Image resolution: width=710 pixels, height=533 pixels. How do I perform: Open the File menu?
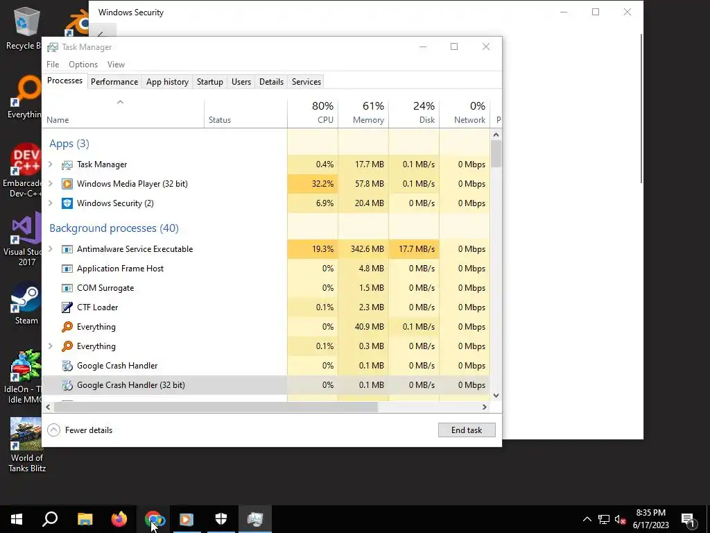53,65
